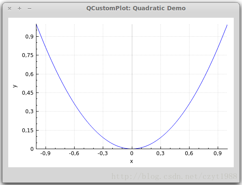
Task: Click positive x-axis tick label 0,3
Action: coord(160,153)
